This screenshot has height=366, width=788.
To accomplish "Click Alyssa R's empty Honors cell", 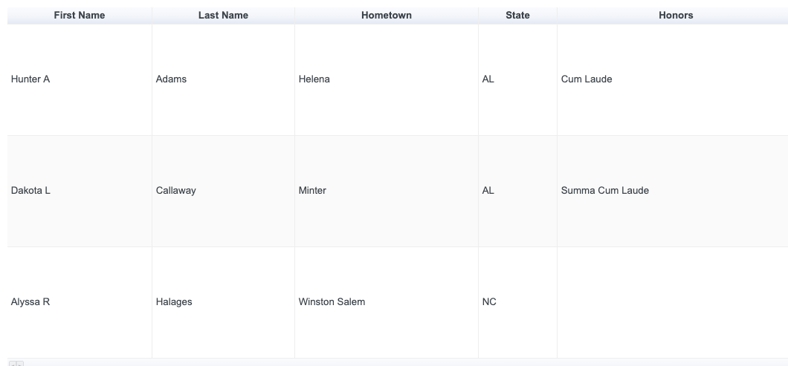I will click(x=672, y=302).
